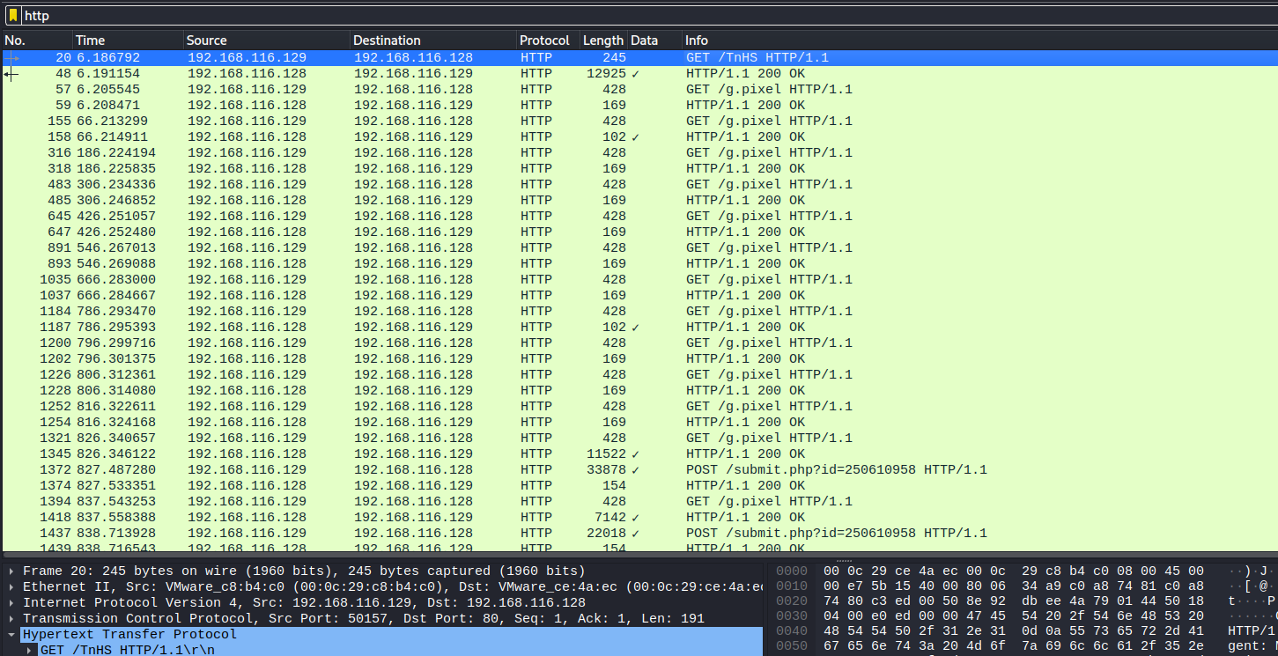Expand the Frame 20 details tree
The height and width of the screenshot is (656, 1278).
[x=11, y=571]
